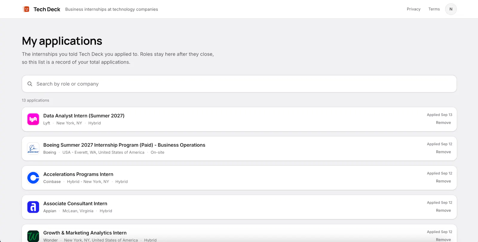Click 'Applied Sep 12' on the Coinbase row
Screen dimensions: 478x242
click(439, 173)
